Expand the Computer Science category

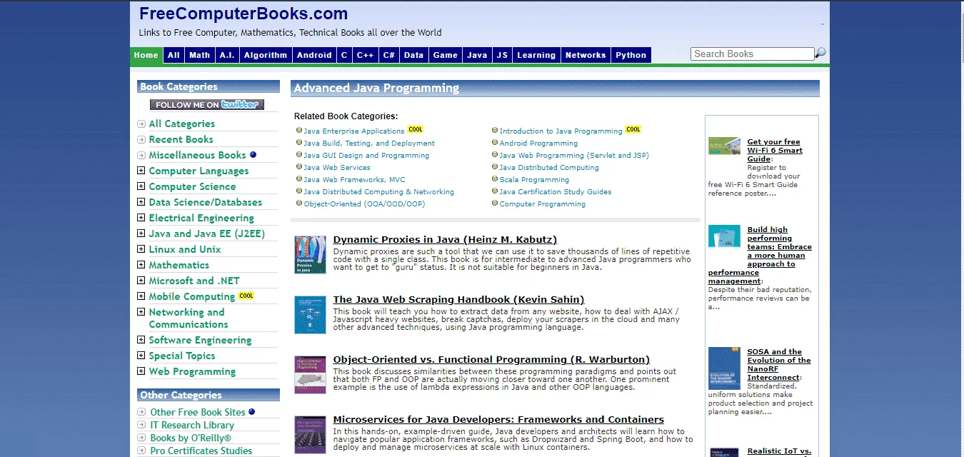141,186
